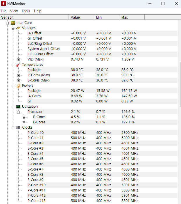Collapse the Utilization section
The height and width of the screenshot is (204, 181).
[13, 107]
